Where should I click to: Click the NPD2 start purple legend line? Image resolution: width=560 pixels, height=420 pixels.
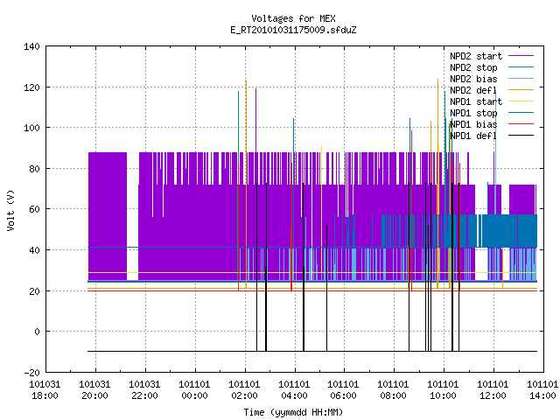[521, 56]
